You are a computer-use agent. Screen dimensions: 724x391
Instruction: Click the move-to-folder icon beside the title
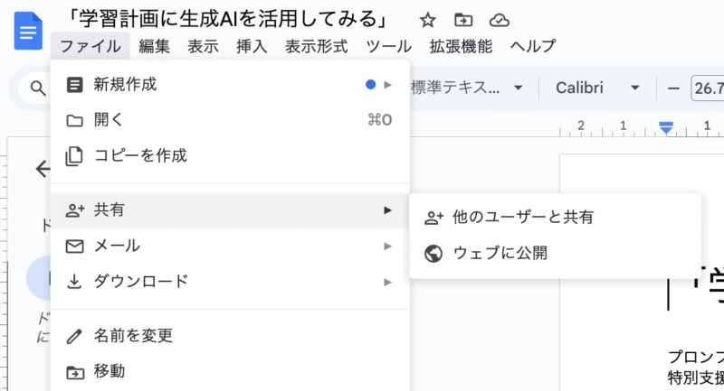[463, 20]
